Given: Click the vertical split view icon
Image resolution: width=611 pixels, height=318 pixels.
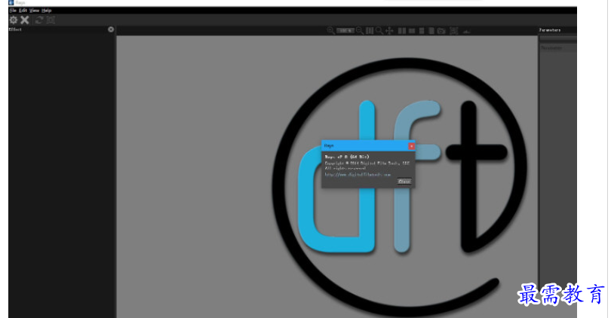Looking at the screenshot, I should point(412,30).
